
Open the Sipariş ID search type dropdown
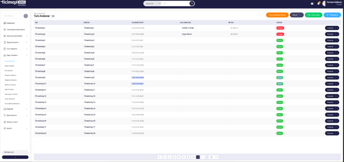(x=152, y=4)
